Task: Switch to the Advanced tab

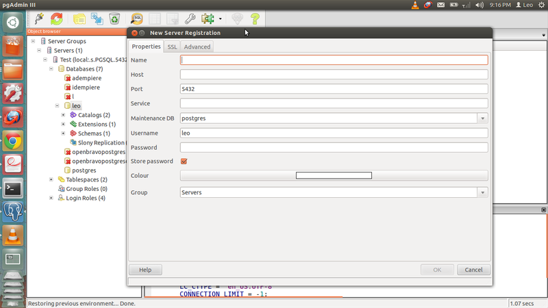Action: pos(197,47)
